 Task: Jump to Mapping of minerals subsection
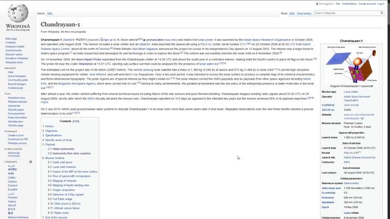(x=65, y=181)
